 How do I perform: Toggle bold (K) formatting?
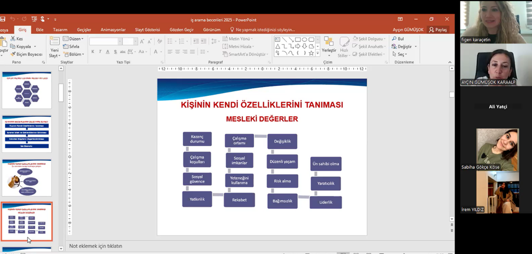click(x=92, y=52)
